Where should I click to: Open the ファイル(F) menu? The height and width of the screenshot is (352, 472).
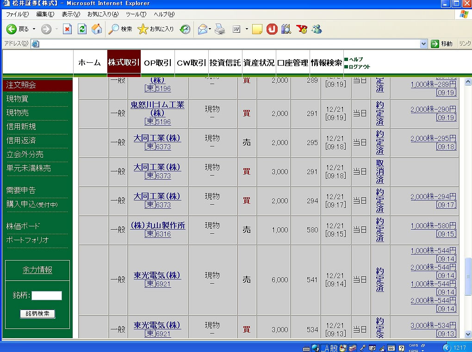18,14
